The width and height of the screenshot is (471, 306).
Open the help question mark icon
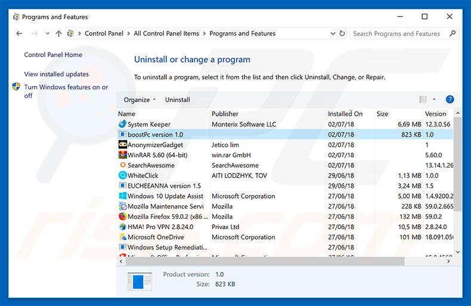pyautogui.click(x=450, y=99)
